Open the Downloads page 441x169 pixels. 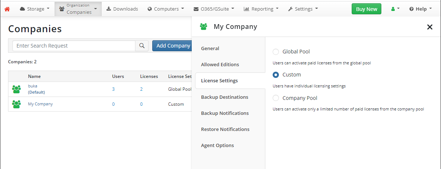point(122,9)
